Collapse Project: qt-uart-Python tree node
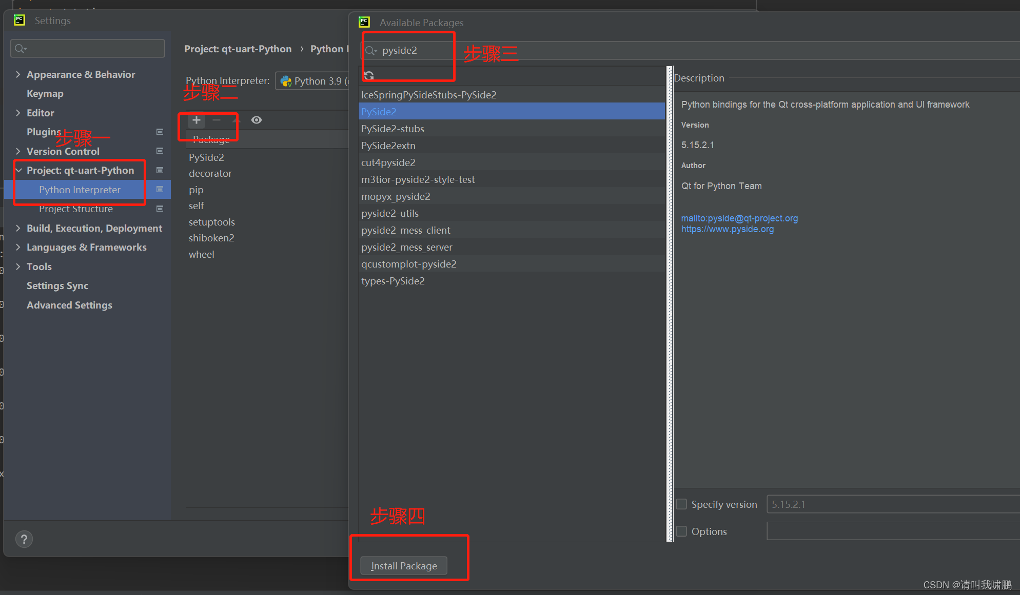The width and height of the screenshot is (1020, 595). tap(18, 170)
